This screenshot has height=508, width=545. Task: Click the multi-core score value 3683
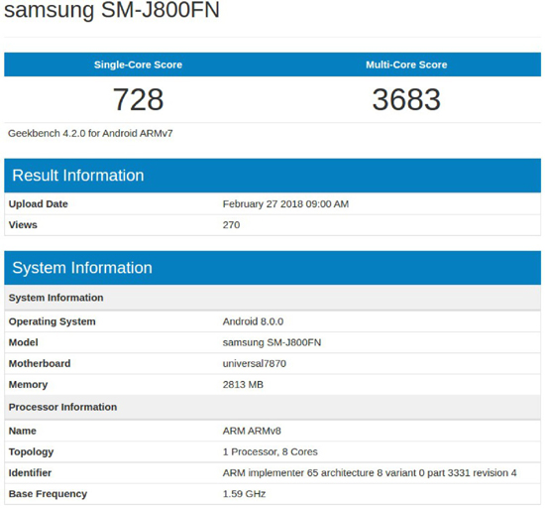pos(406,99)
